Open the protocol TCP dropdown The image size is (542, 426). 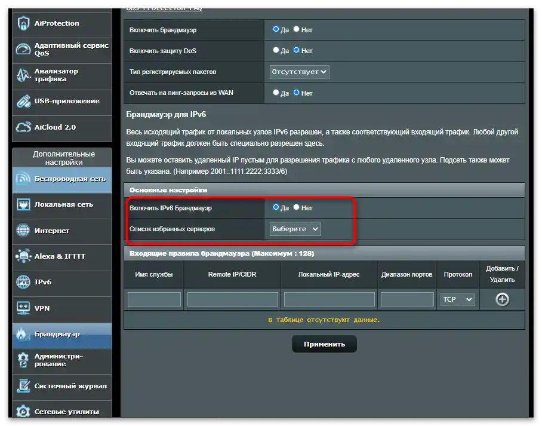click(457, 299)
